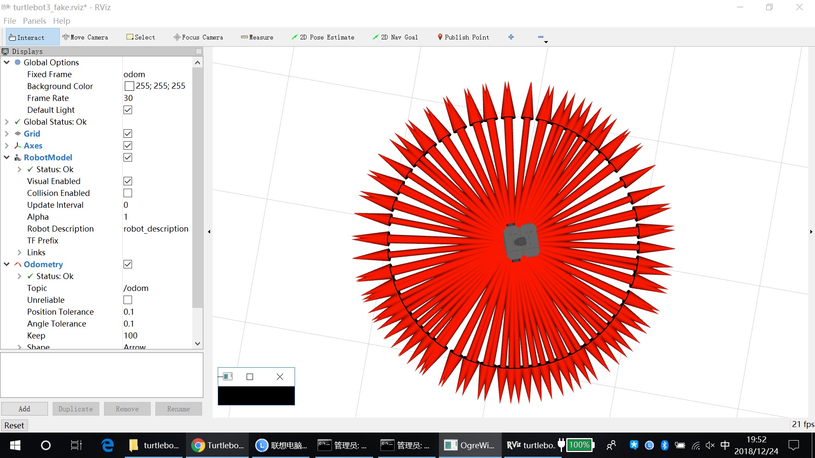815x458 pixels.
Task: Click the Background Color white swatch
Action: [129, 86]
